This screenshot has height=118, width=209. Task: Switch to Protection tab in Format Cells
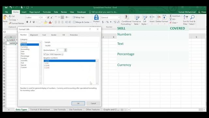[74, 35]
